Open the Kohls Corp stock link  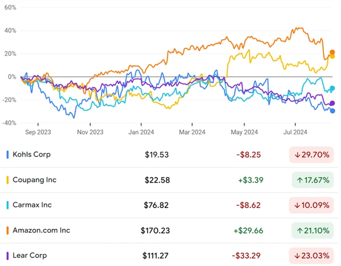coord(32,155)
